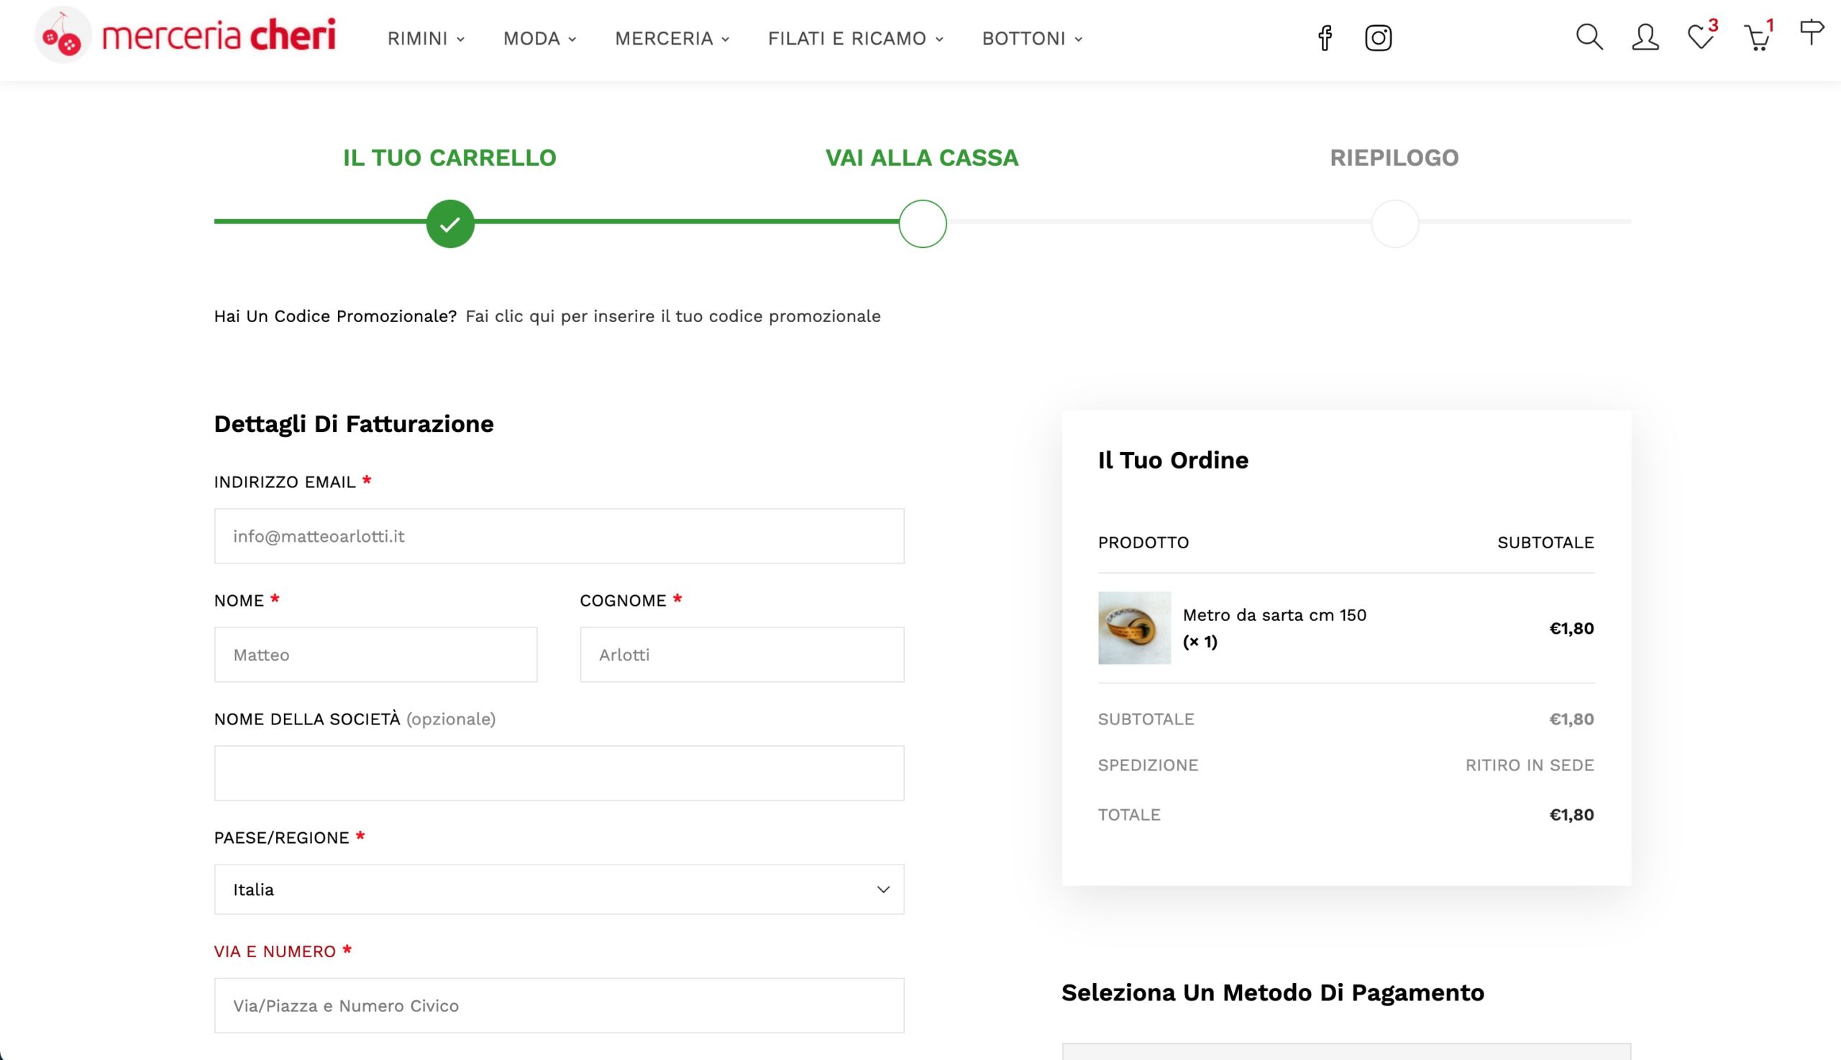
Task: Click the promo code insertion link
Action: tap(672, 316)
